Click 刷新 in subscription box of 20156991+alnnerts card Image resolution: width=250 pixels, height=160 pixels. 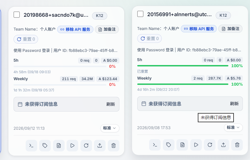click(x=234, y=103)
